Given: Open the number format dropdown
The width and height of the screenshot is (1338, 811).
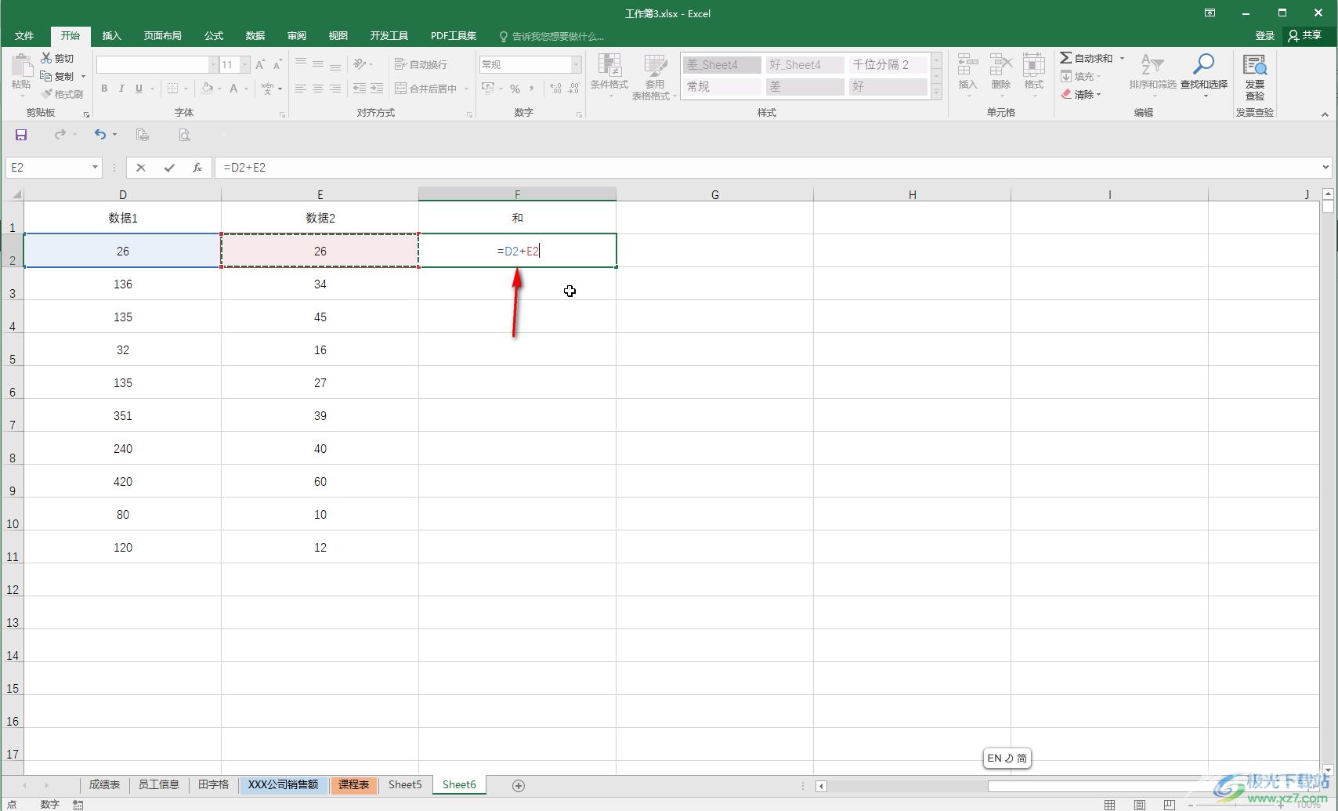Looking at the screenshot, I should [x=577, y=64].
